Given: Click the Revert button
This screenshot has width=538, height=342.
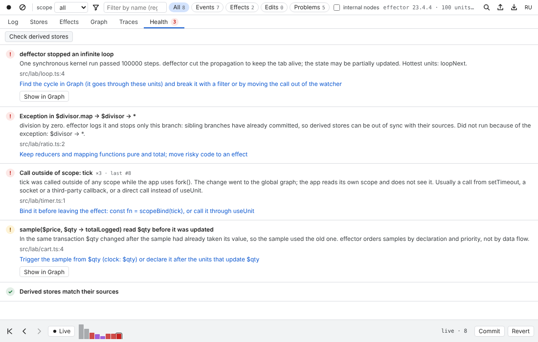Looking at the screenshot, I should tap(520, 331).
